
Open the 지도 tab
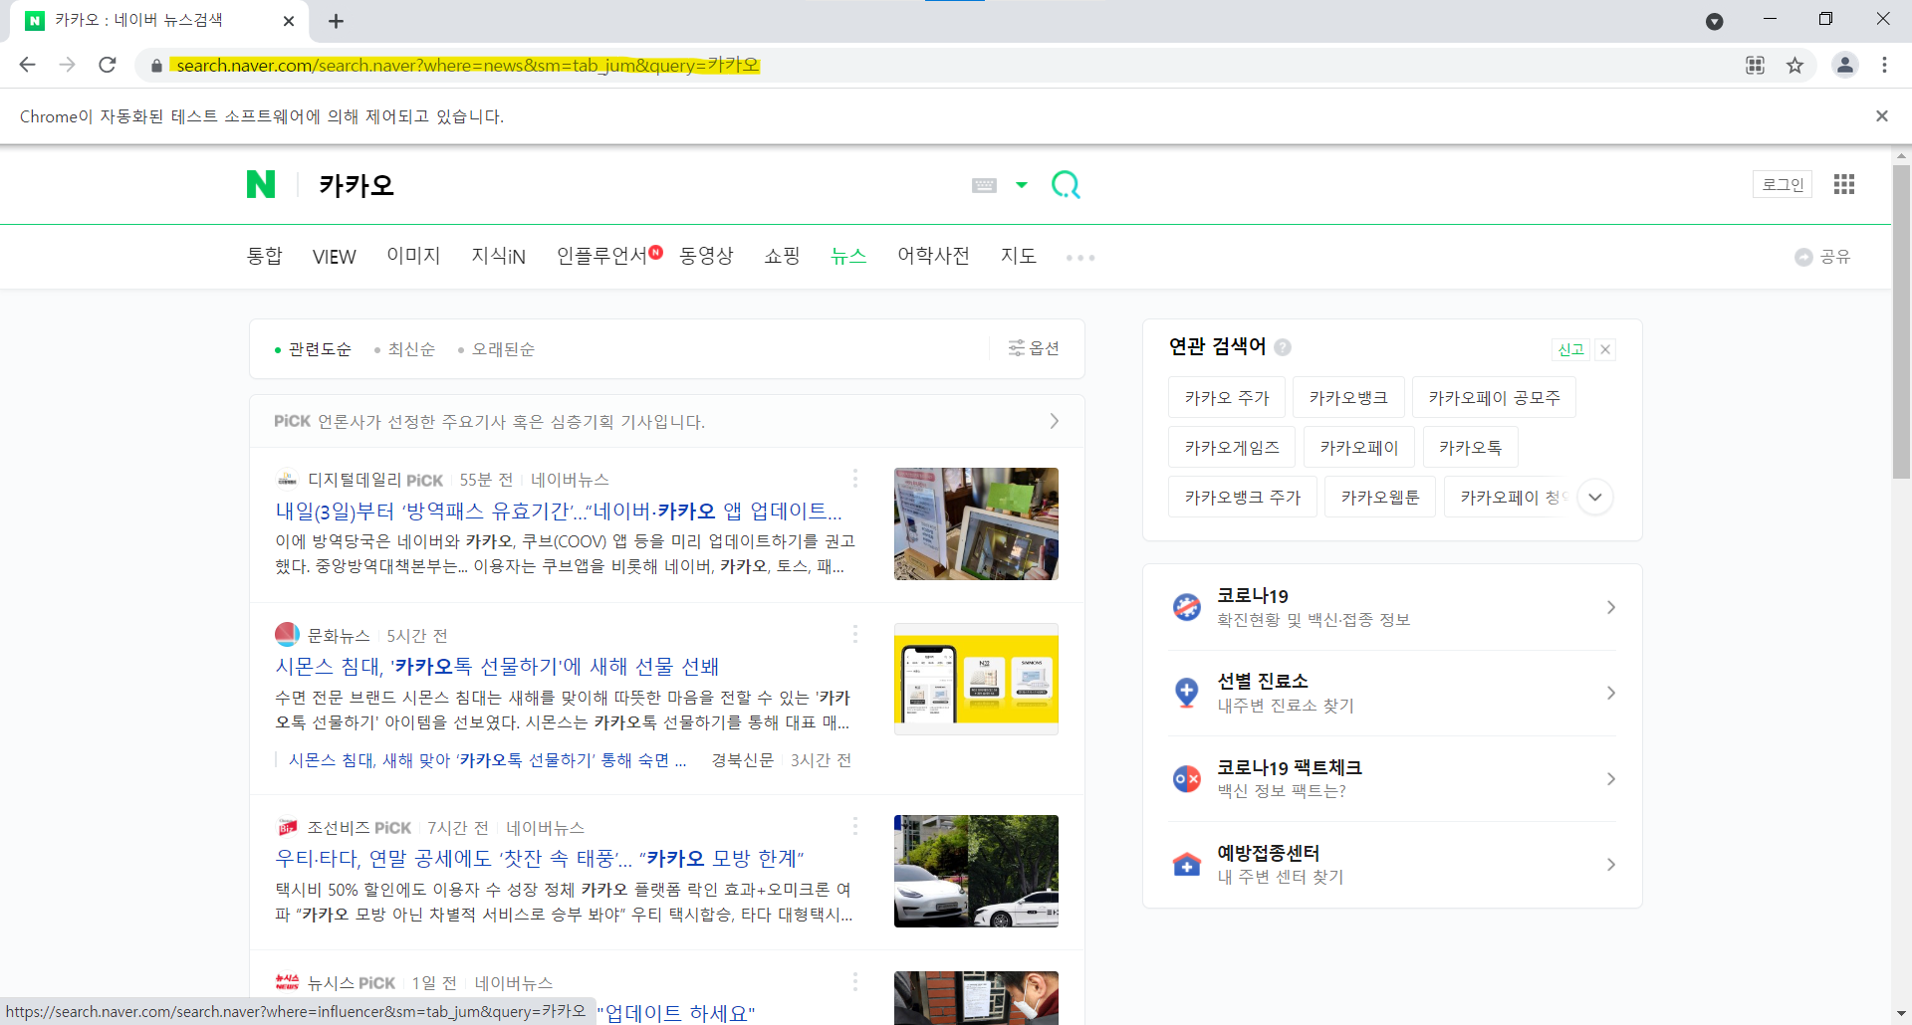point(1019,256)
